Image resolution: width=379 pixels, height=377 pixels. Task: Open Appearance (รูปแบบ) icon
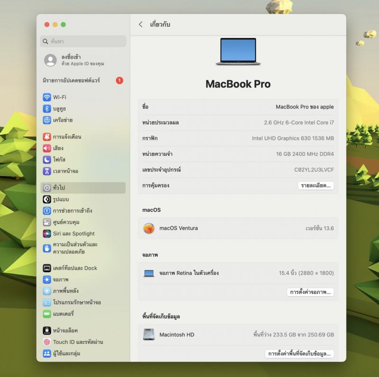coord(47,199)
